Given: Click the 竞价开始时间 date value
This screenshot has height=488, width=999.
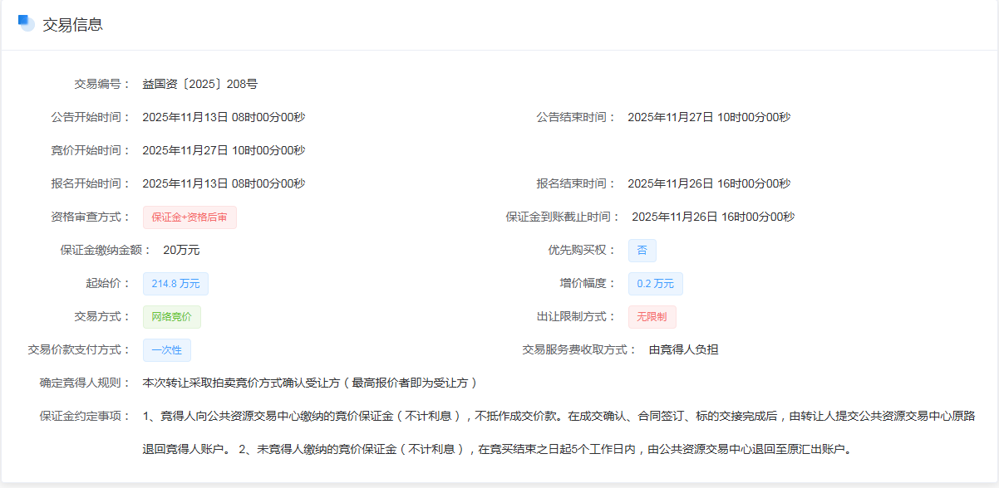Looking at the screenshot, I should (x=224, y=150).
